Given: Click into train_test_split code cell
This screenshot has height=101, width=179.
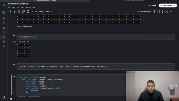Looking at the screenshot, I should [x=96, y=66].
